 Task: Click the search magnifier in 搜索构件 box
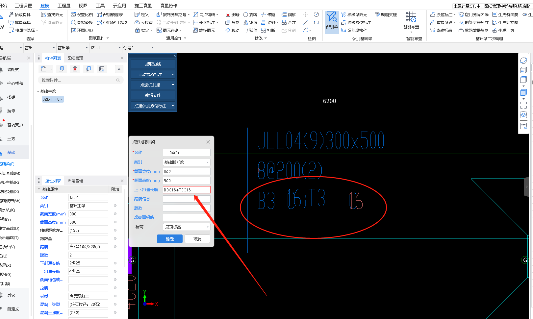(118, 80)
